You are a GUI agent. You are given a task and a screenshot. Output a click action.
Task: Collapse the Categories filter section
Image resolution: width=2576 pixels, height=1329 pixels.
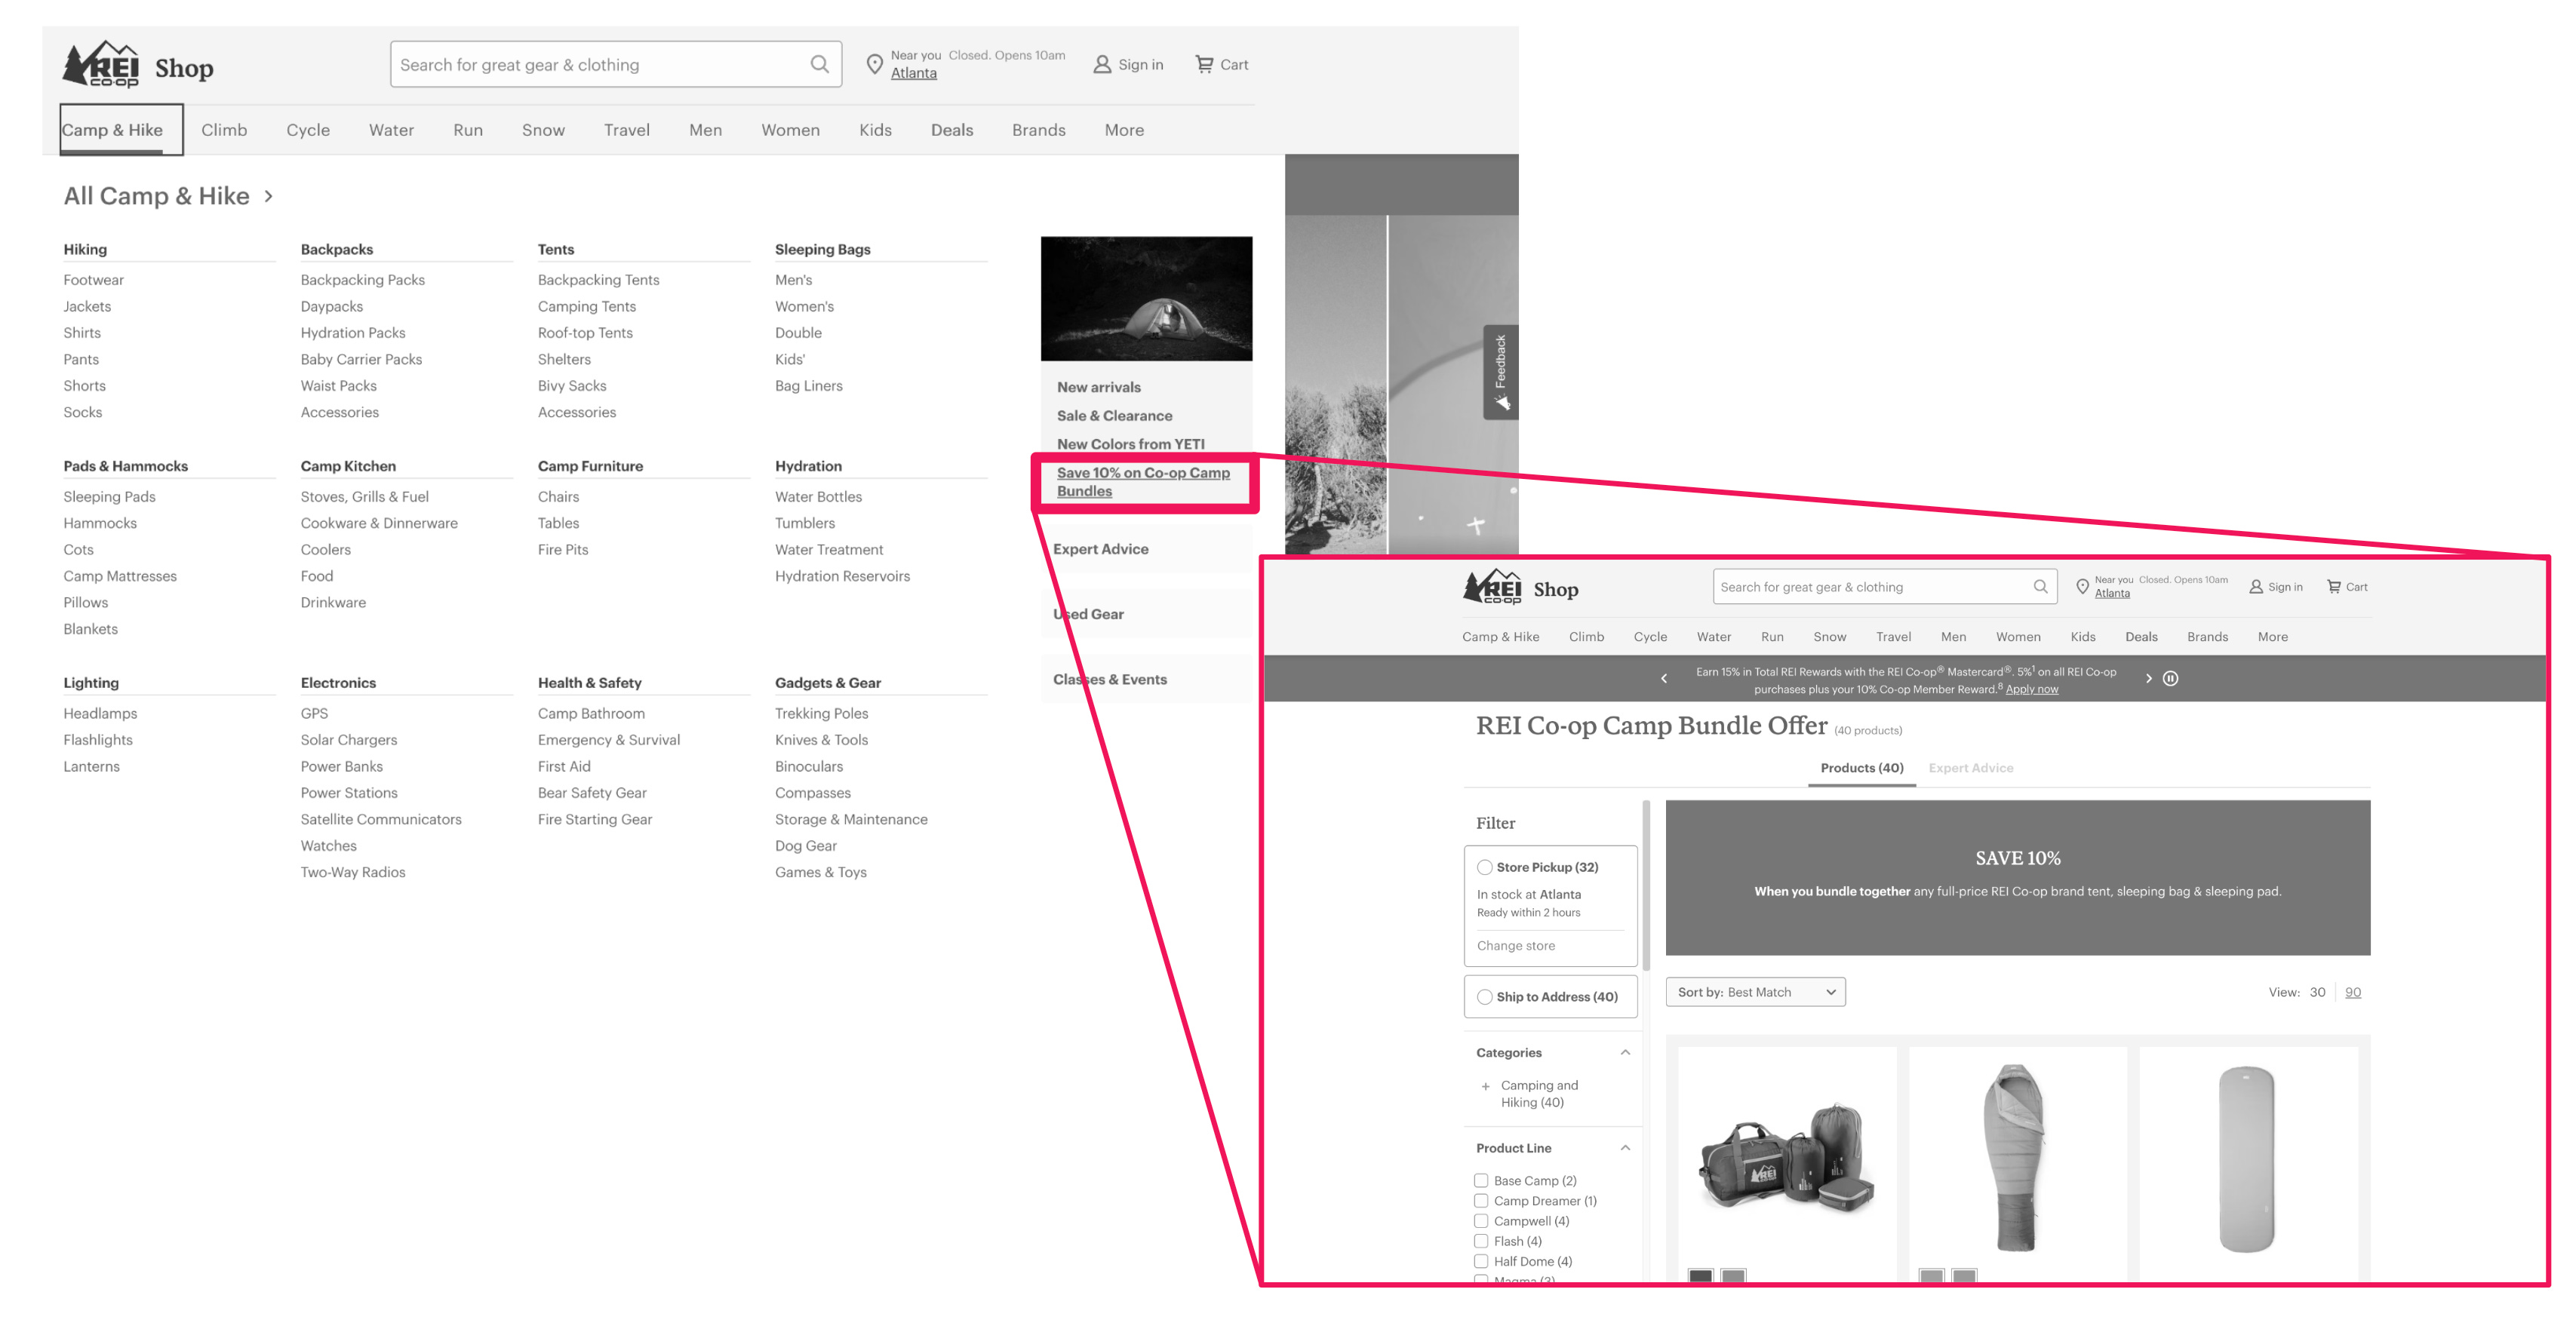(x=1625, y=1053)
